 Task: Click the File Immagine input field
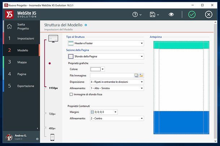click(x=112, y=76)
